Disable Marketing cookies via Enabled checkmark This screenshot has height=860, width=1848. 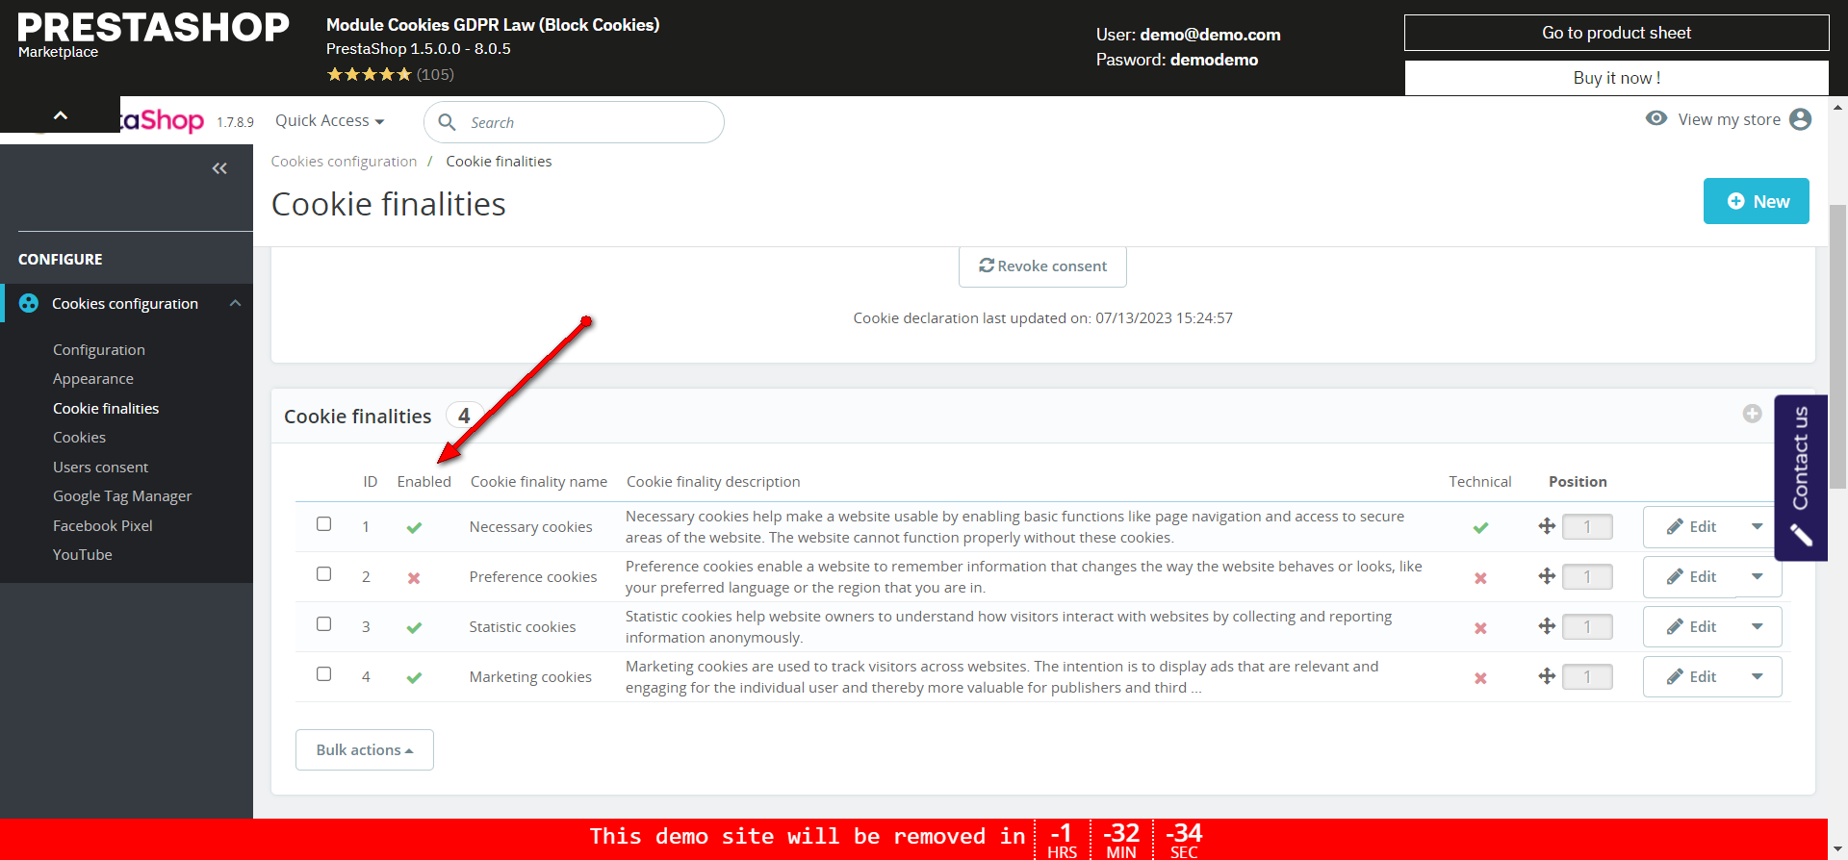click(x=414, y=677)
